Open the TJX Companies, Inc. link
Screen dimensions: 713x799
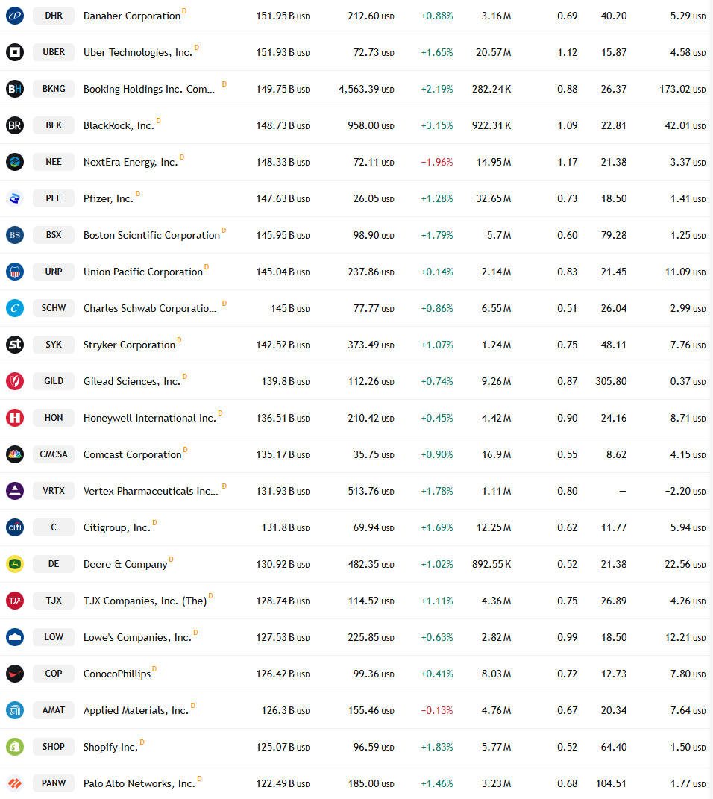click(145, 601)
